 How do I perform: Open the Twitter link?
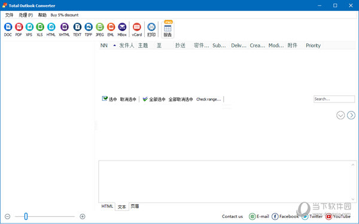312,216
